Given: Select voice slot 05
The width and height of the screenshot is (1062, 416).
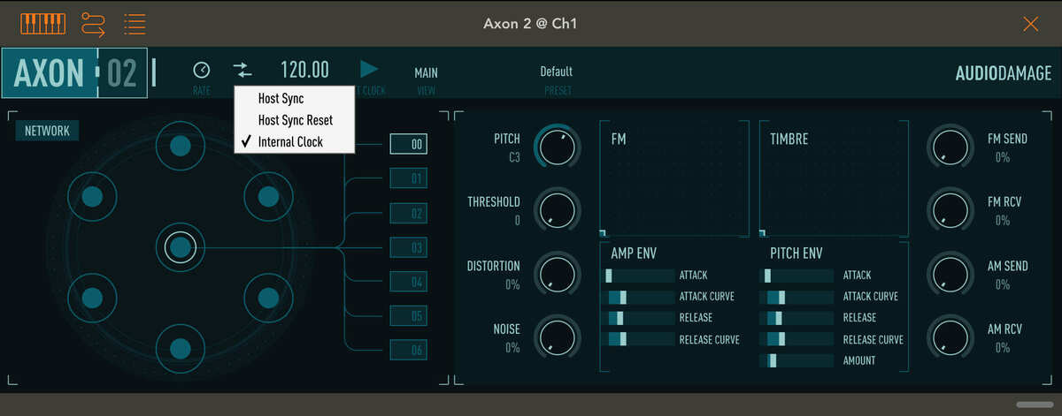Looking at the screenshot, I should (x=409, y=315).
